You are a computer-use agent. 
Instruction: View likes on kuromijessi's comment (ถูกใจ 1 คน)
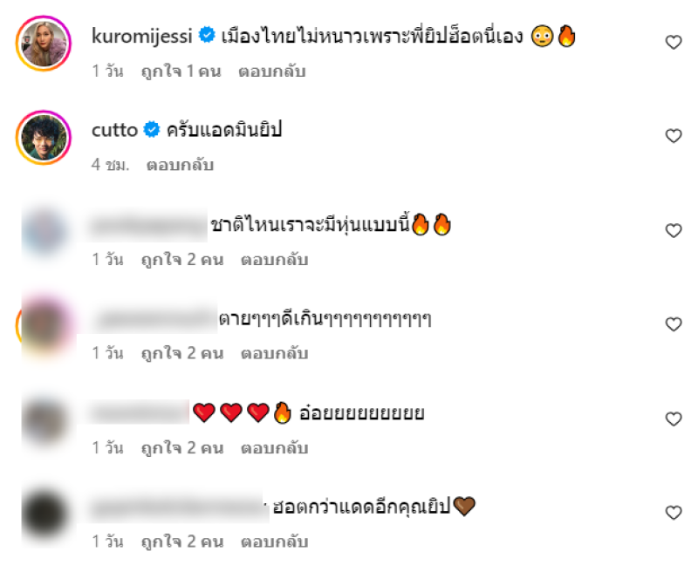click(181, 71)
